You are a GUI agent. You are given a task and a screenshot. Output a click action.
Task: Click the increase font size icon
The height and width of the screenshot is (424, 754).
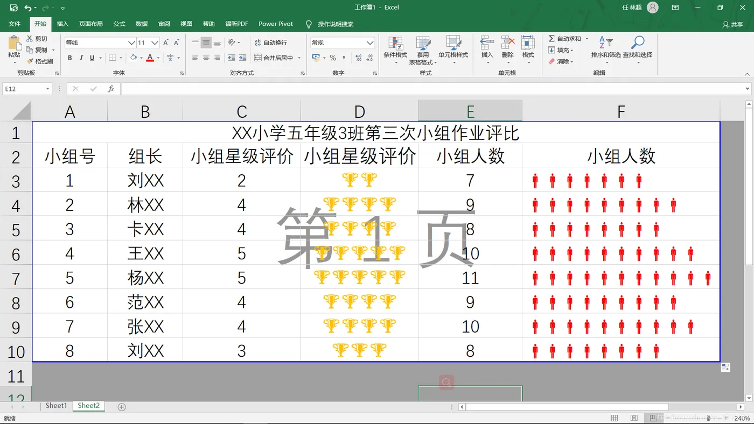[166, 43]
